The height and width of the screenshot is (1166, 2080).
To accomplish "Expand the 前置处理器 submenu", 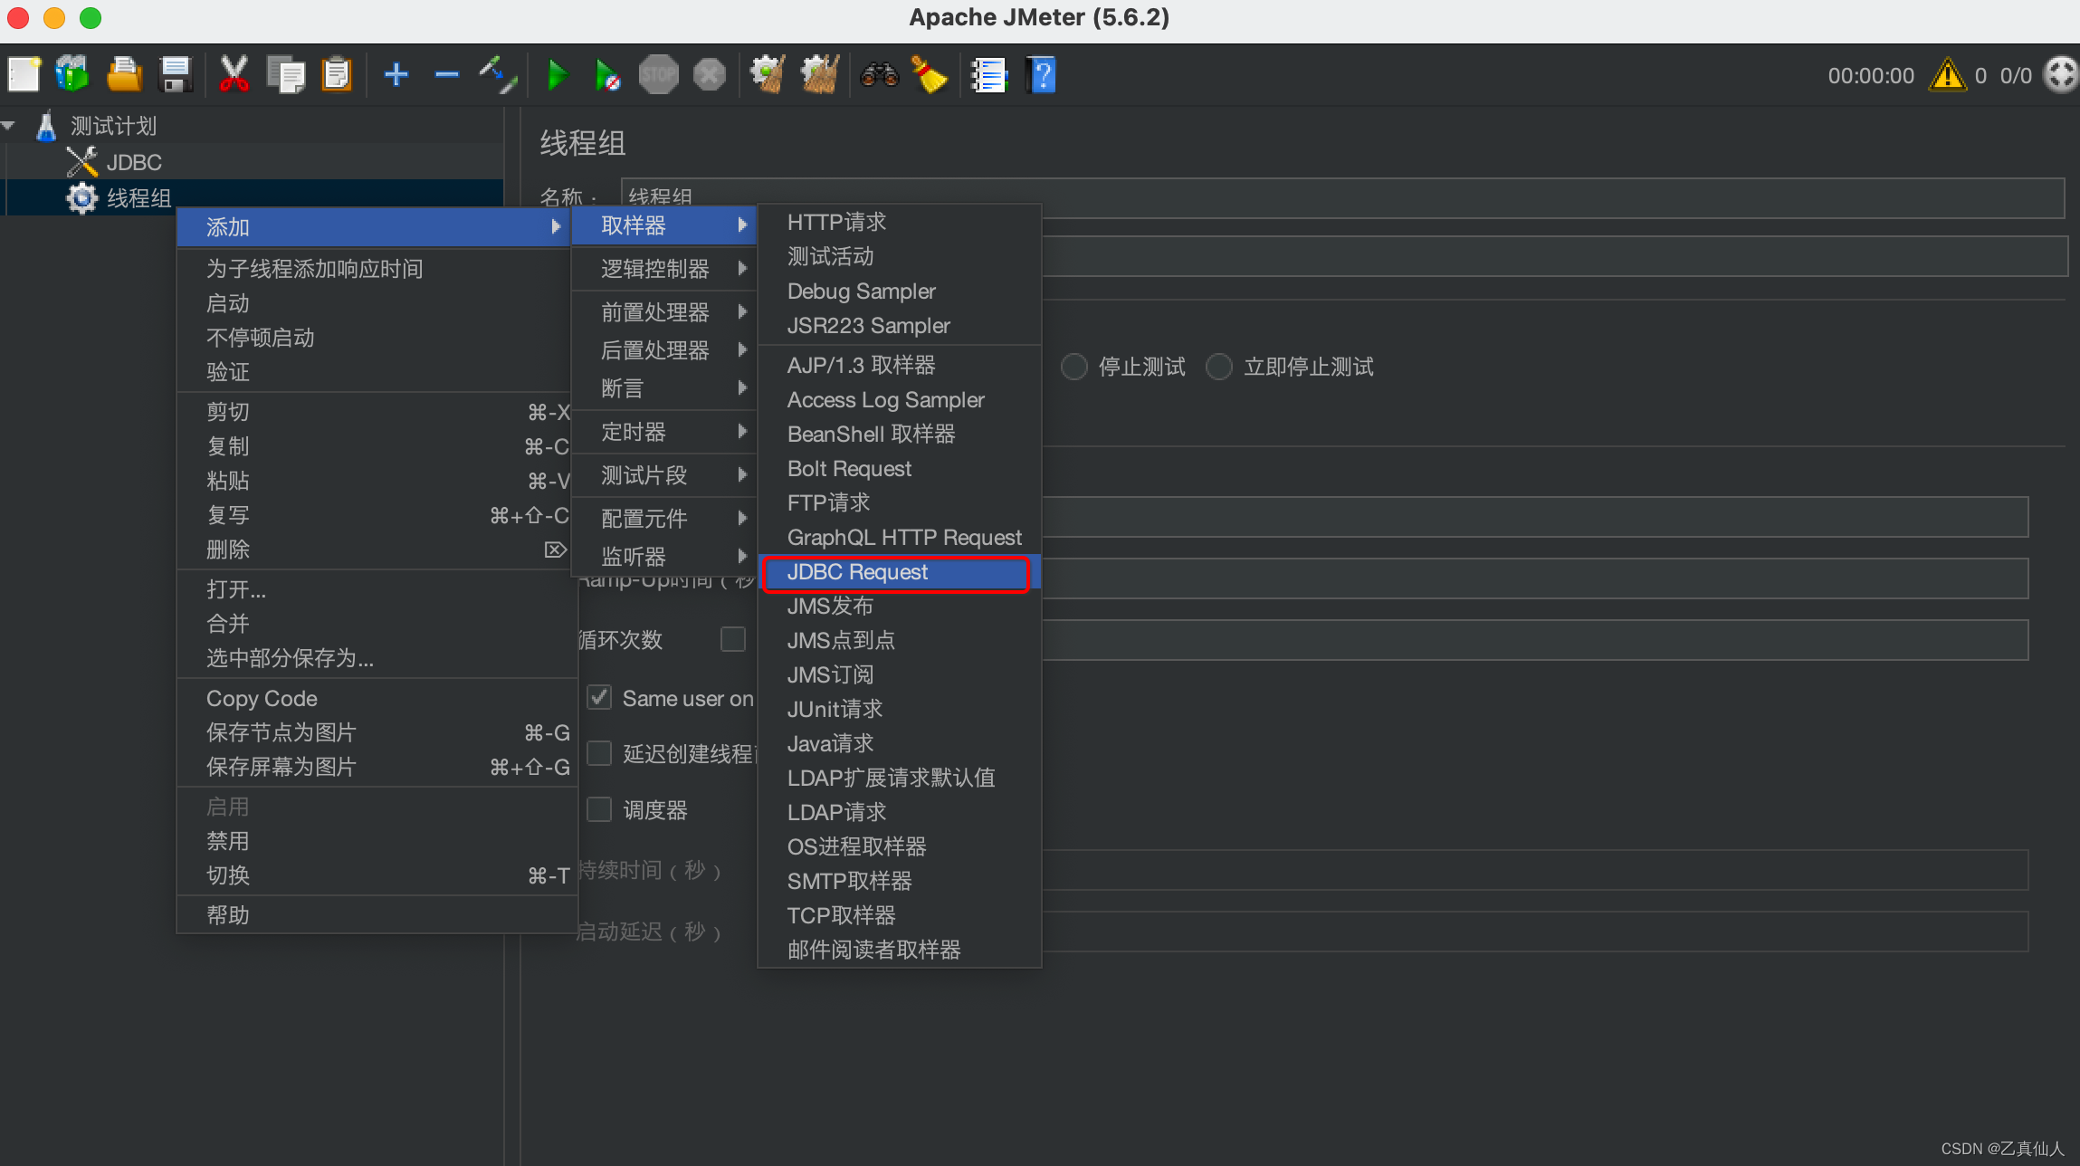I will tap(665, 312).
